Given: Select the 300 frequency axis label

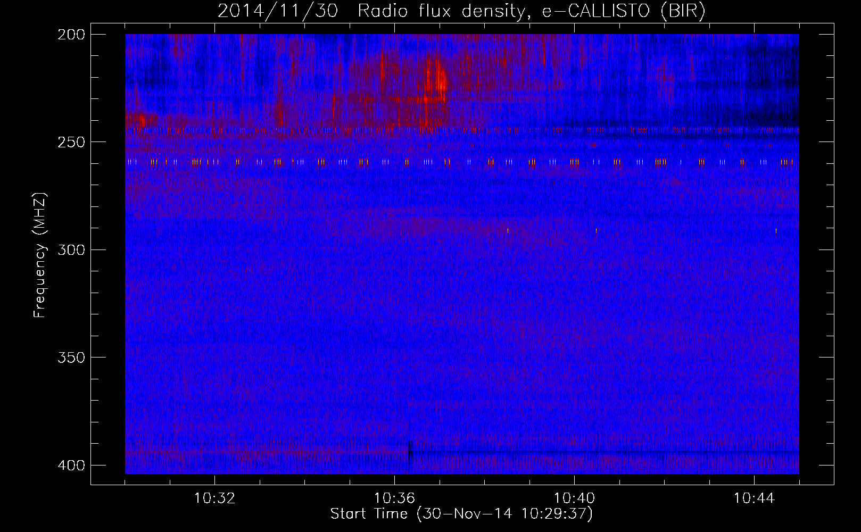Looking at the screenshot, I should coord(71,250).
